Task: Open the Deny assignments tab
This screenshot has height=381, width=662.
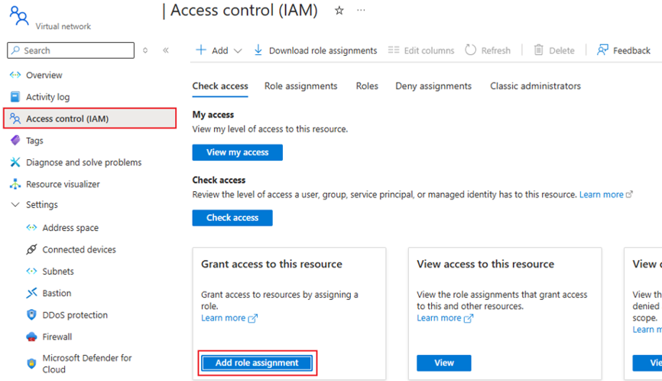Action: pyautogui.click(x=433, y=86)
